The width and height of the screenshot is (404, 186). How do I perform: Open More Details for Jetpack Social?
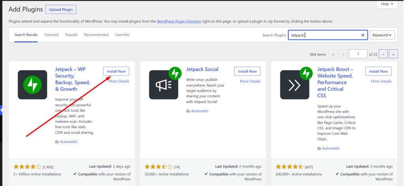tap(250, 81)
